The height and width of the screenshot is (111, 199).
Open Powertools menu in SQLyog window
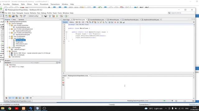tap(44, 4)
